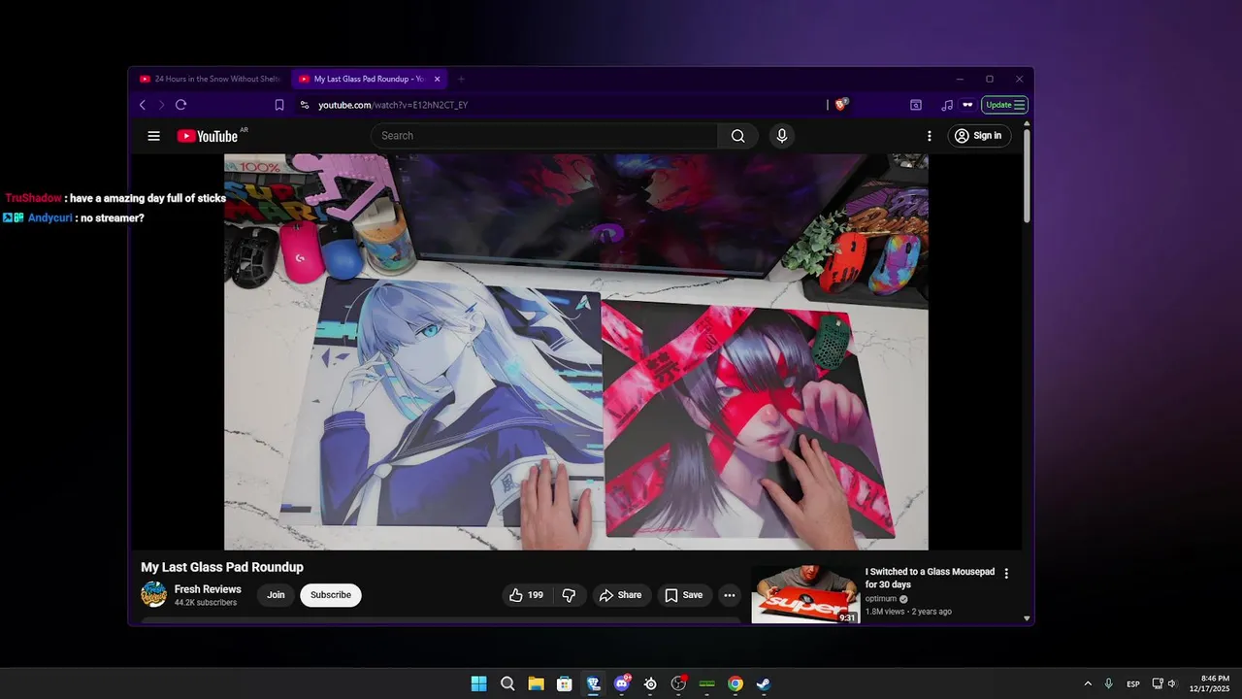Viewport: 1242px width, 699px height.
Task: Select the '44.2K subscribers' text
Action: click(206, 603)
